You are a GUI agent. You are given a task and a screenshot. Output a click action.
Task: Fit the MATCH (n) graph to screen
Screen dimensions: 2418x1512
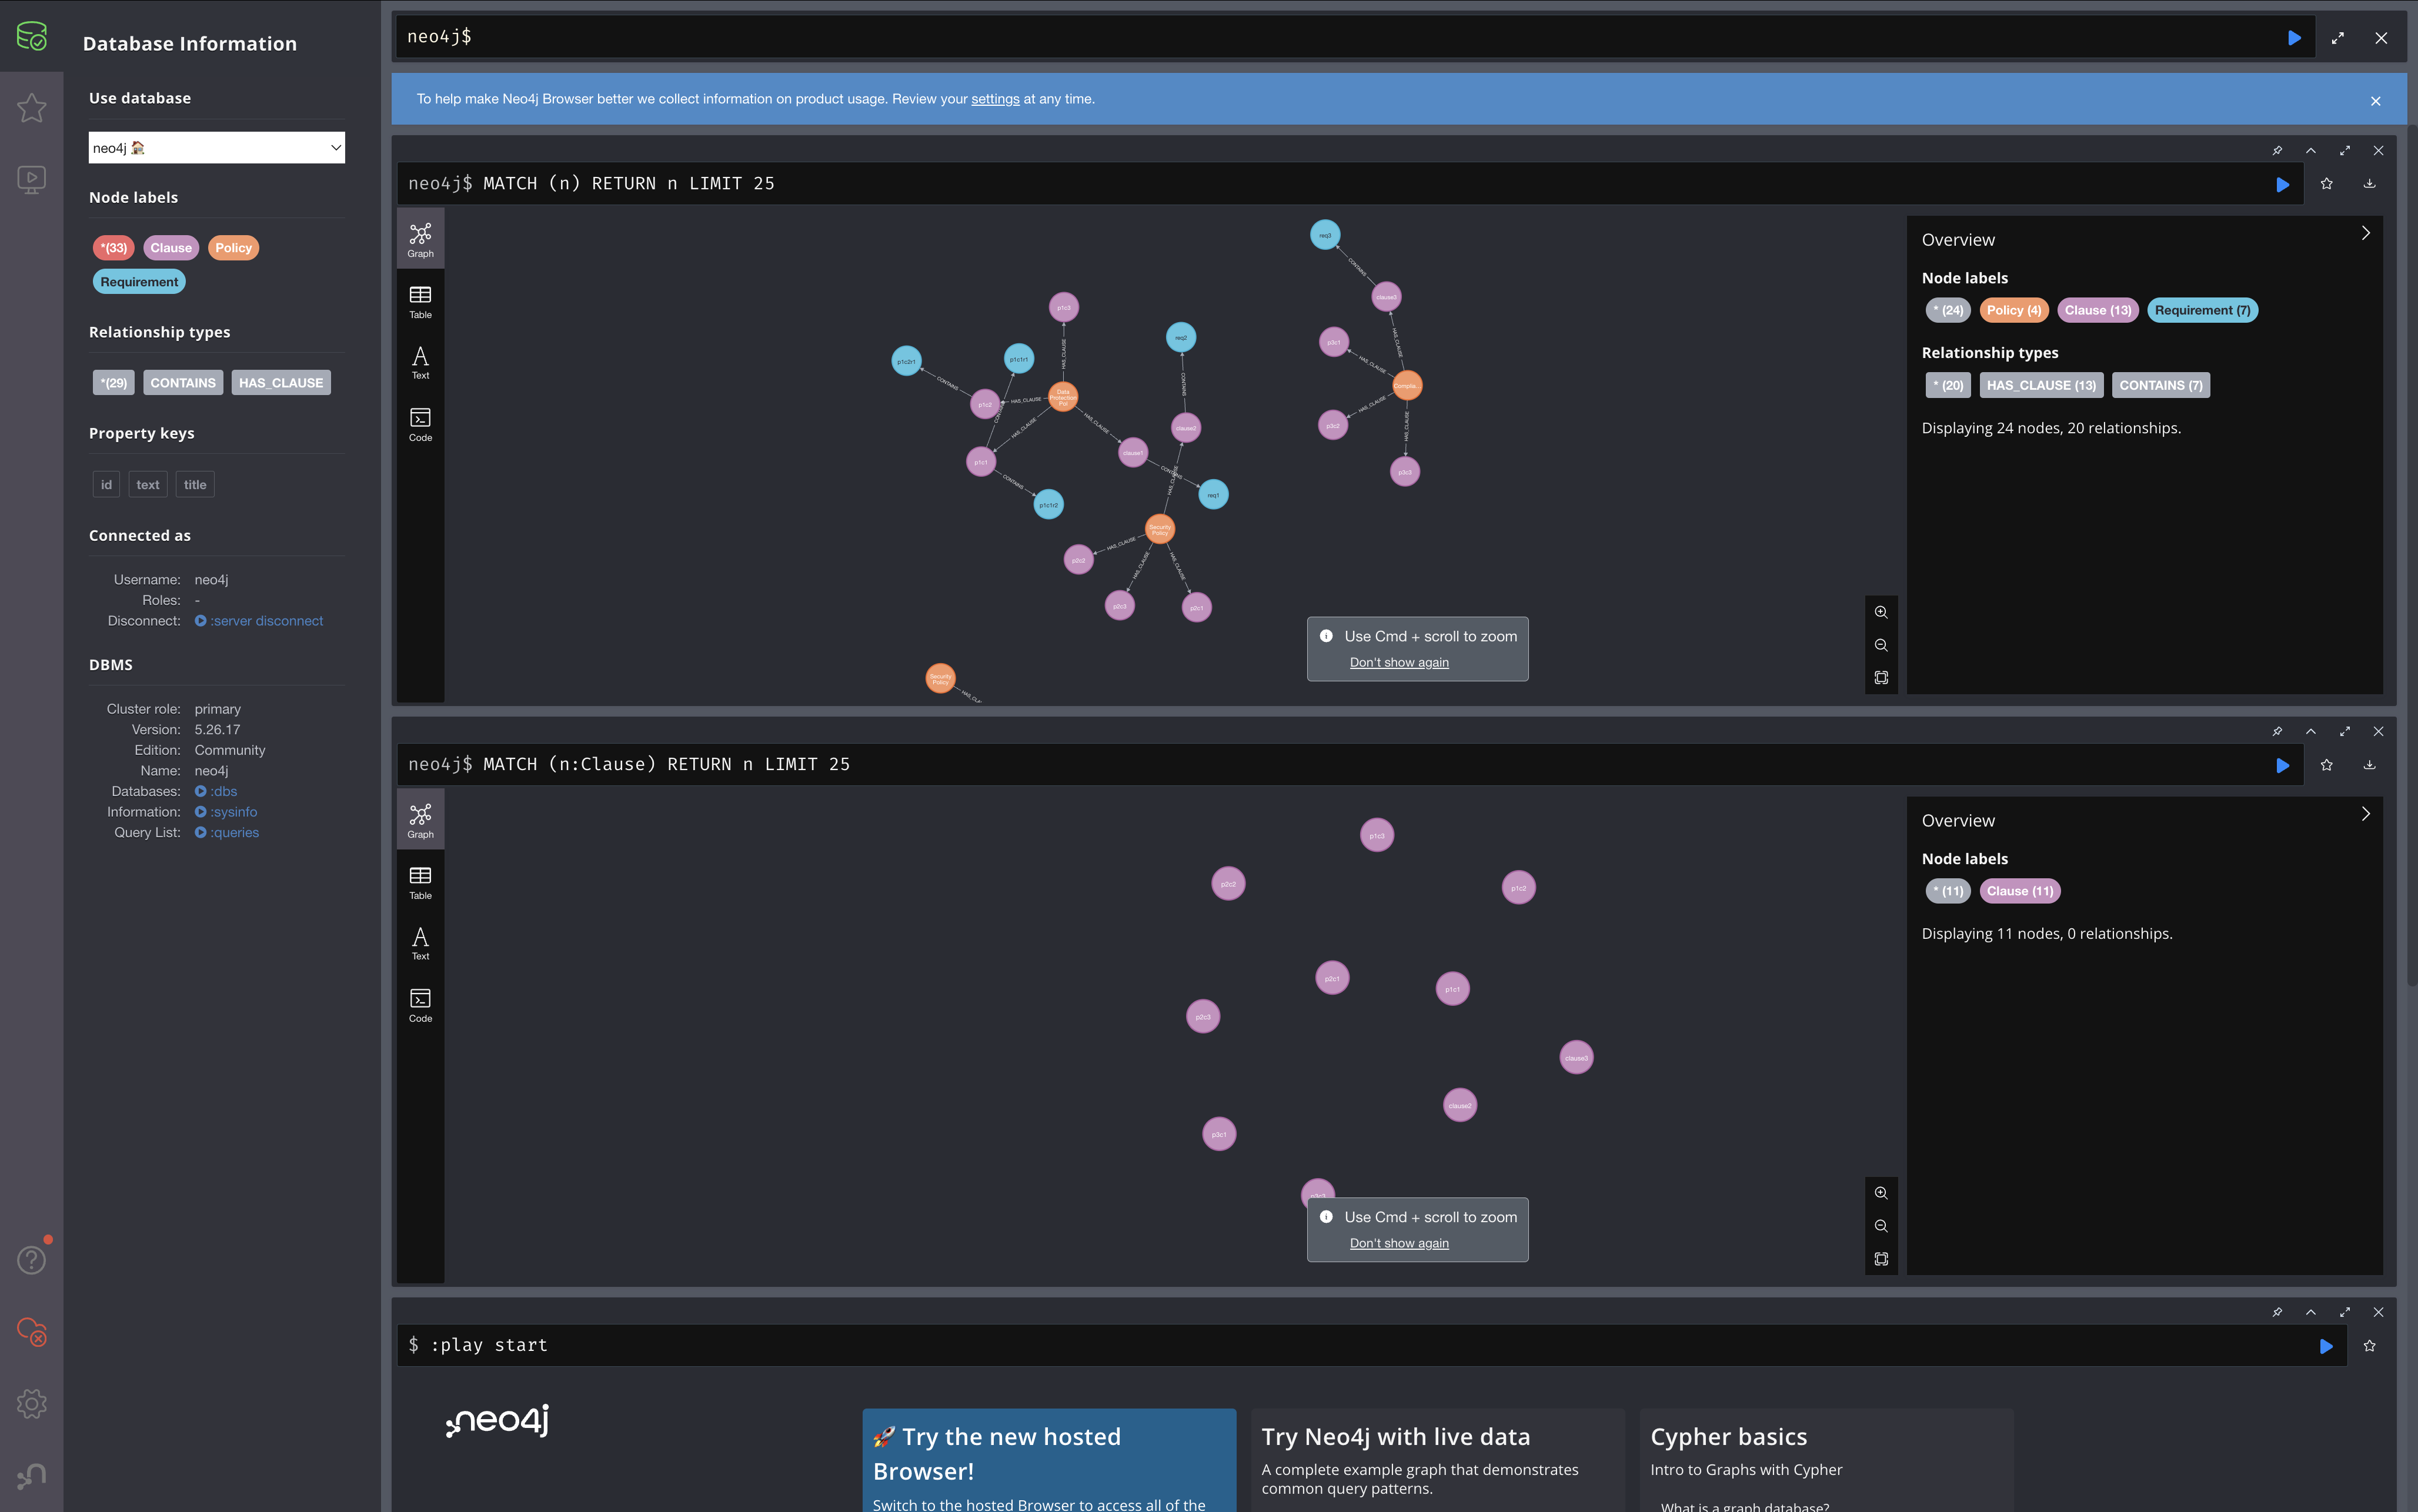pos(1881,678)
